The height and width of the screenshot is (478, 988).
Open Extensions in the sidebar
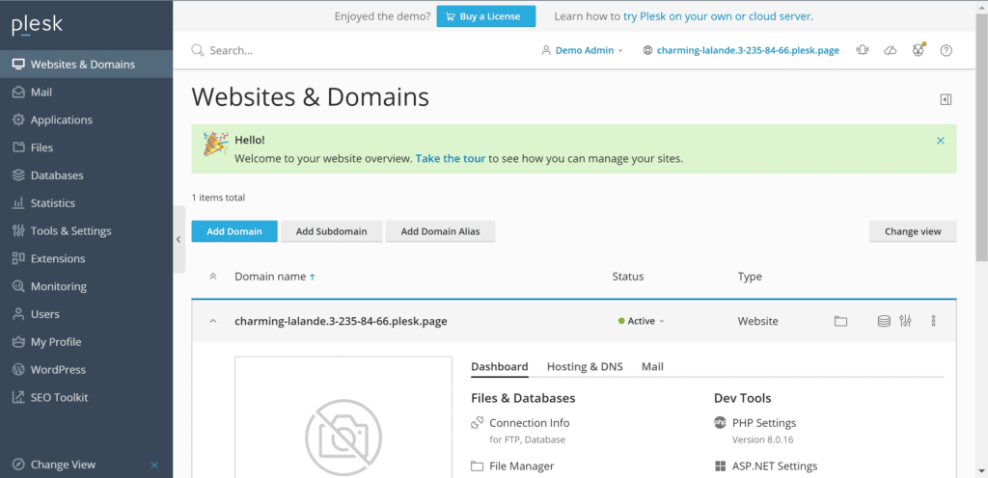pos(58,258)
